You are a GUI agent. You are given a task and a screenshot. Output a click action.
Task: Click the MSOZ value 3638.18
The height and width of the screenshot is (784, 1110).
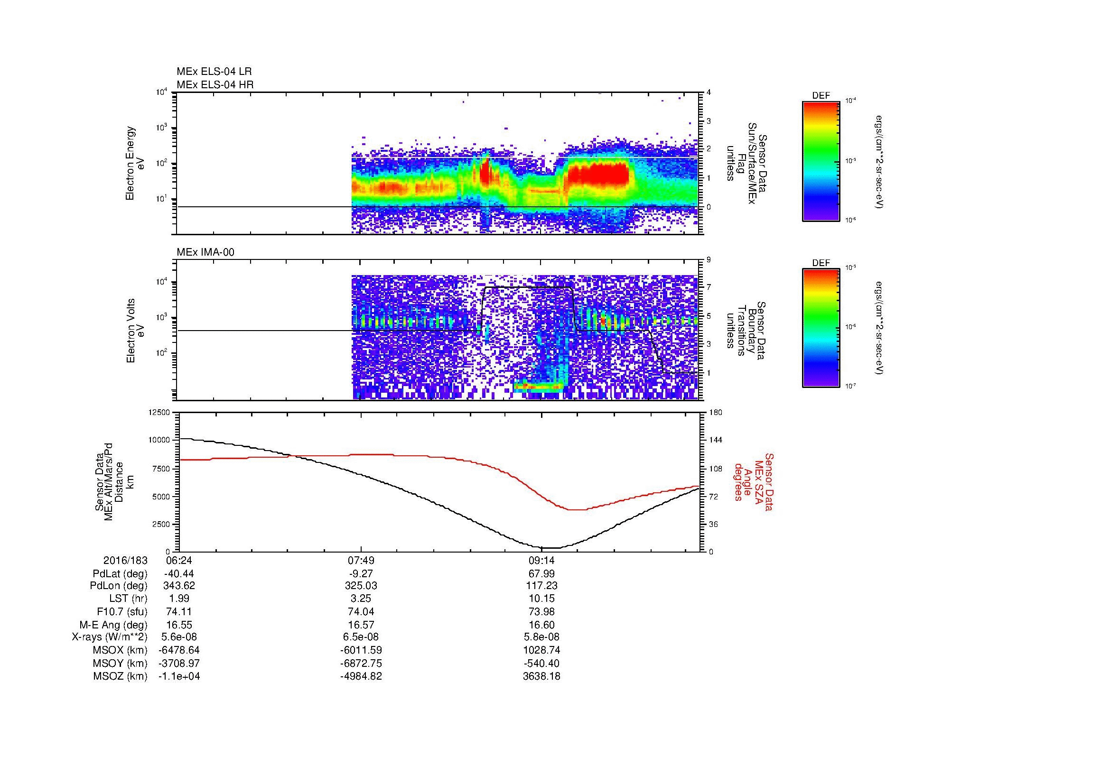coord(542,676)
